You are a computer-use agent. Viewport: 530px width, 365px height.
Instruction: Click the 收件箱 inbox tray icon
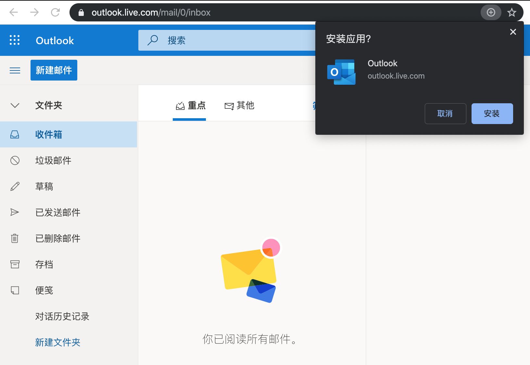tap(15, 134)
